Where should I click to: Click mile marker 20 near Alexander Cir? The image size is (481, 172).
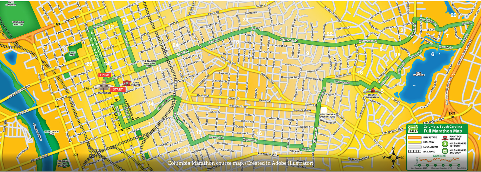click(x=453, y=15)
